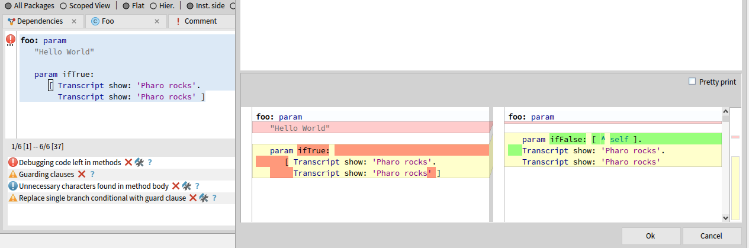
Task: Apply auto-fix for 'Debugging code left in methods'
Action: [139, 162]
